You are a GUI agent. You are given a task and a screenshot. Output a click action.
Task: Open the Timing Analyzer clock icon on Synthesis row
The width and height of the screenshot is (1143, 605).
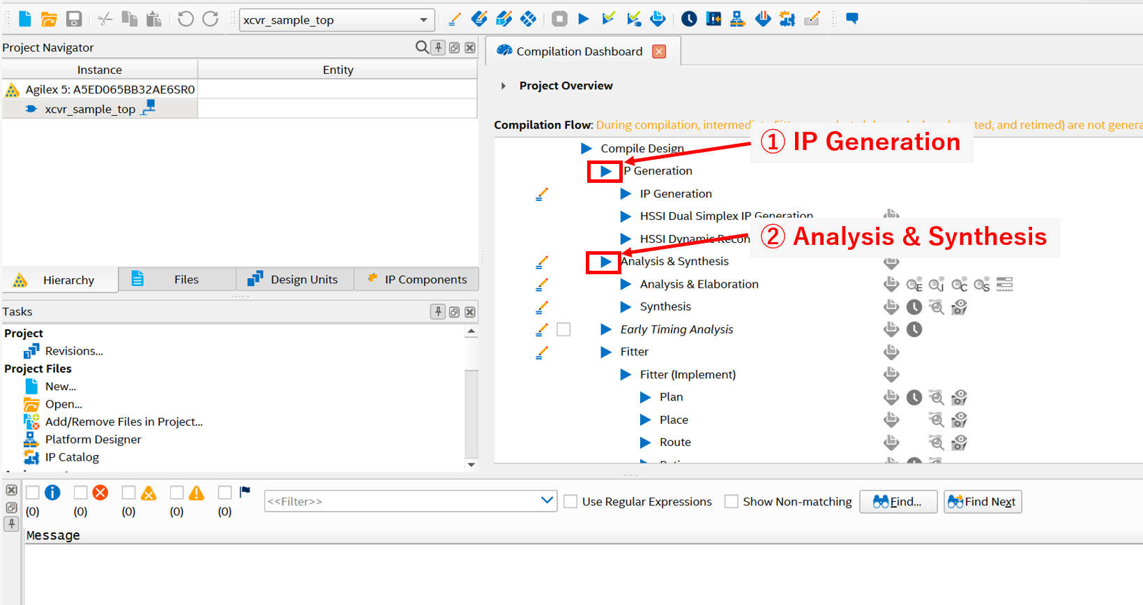(914, 307)
